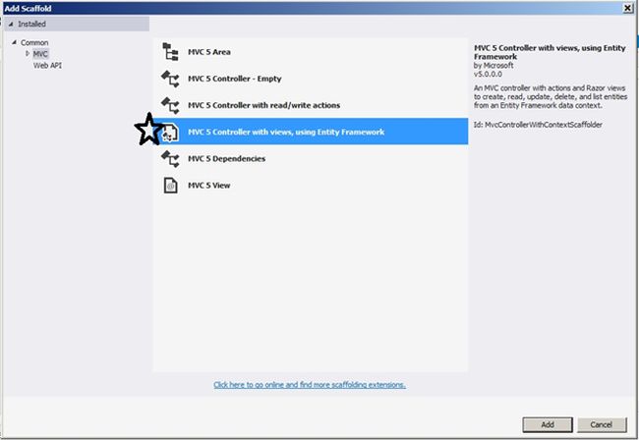
Task: Click the details pane scaffold title heading
Action: (550, 52)
